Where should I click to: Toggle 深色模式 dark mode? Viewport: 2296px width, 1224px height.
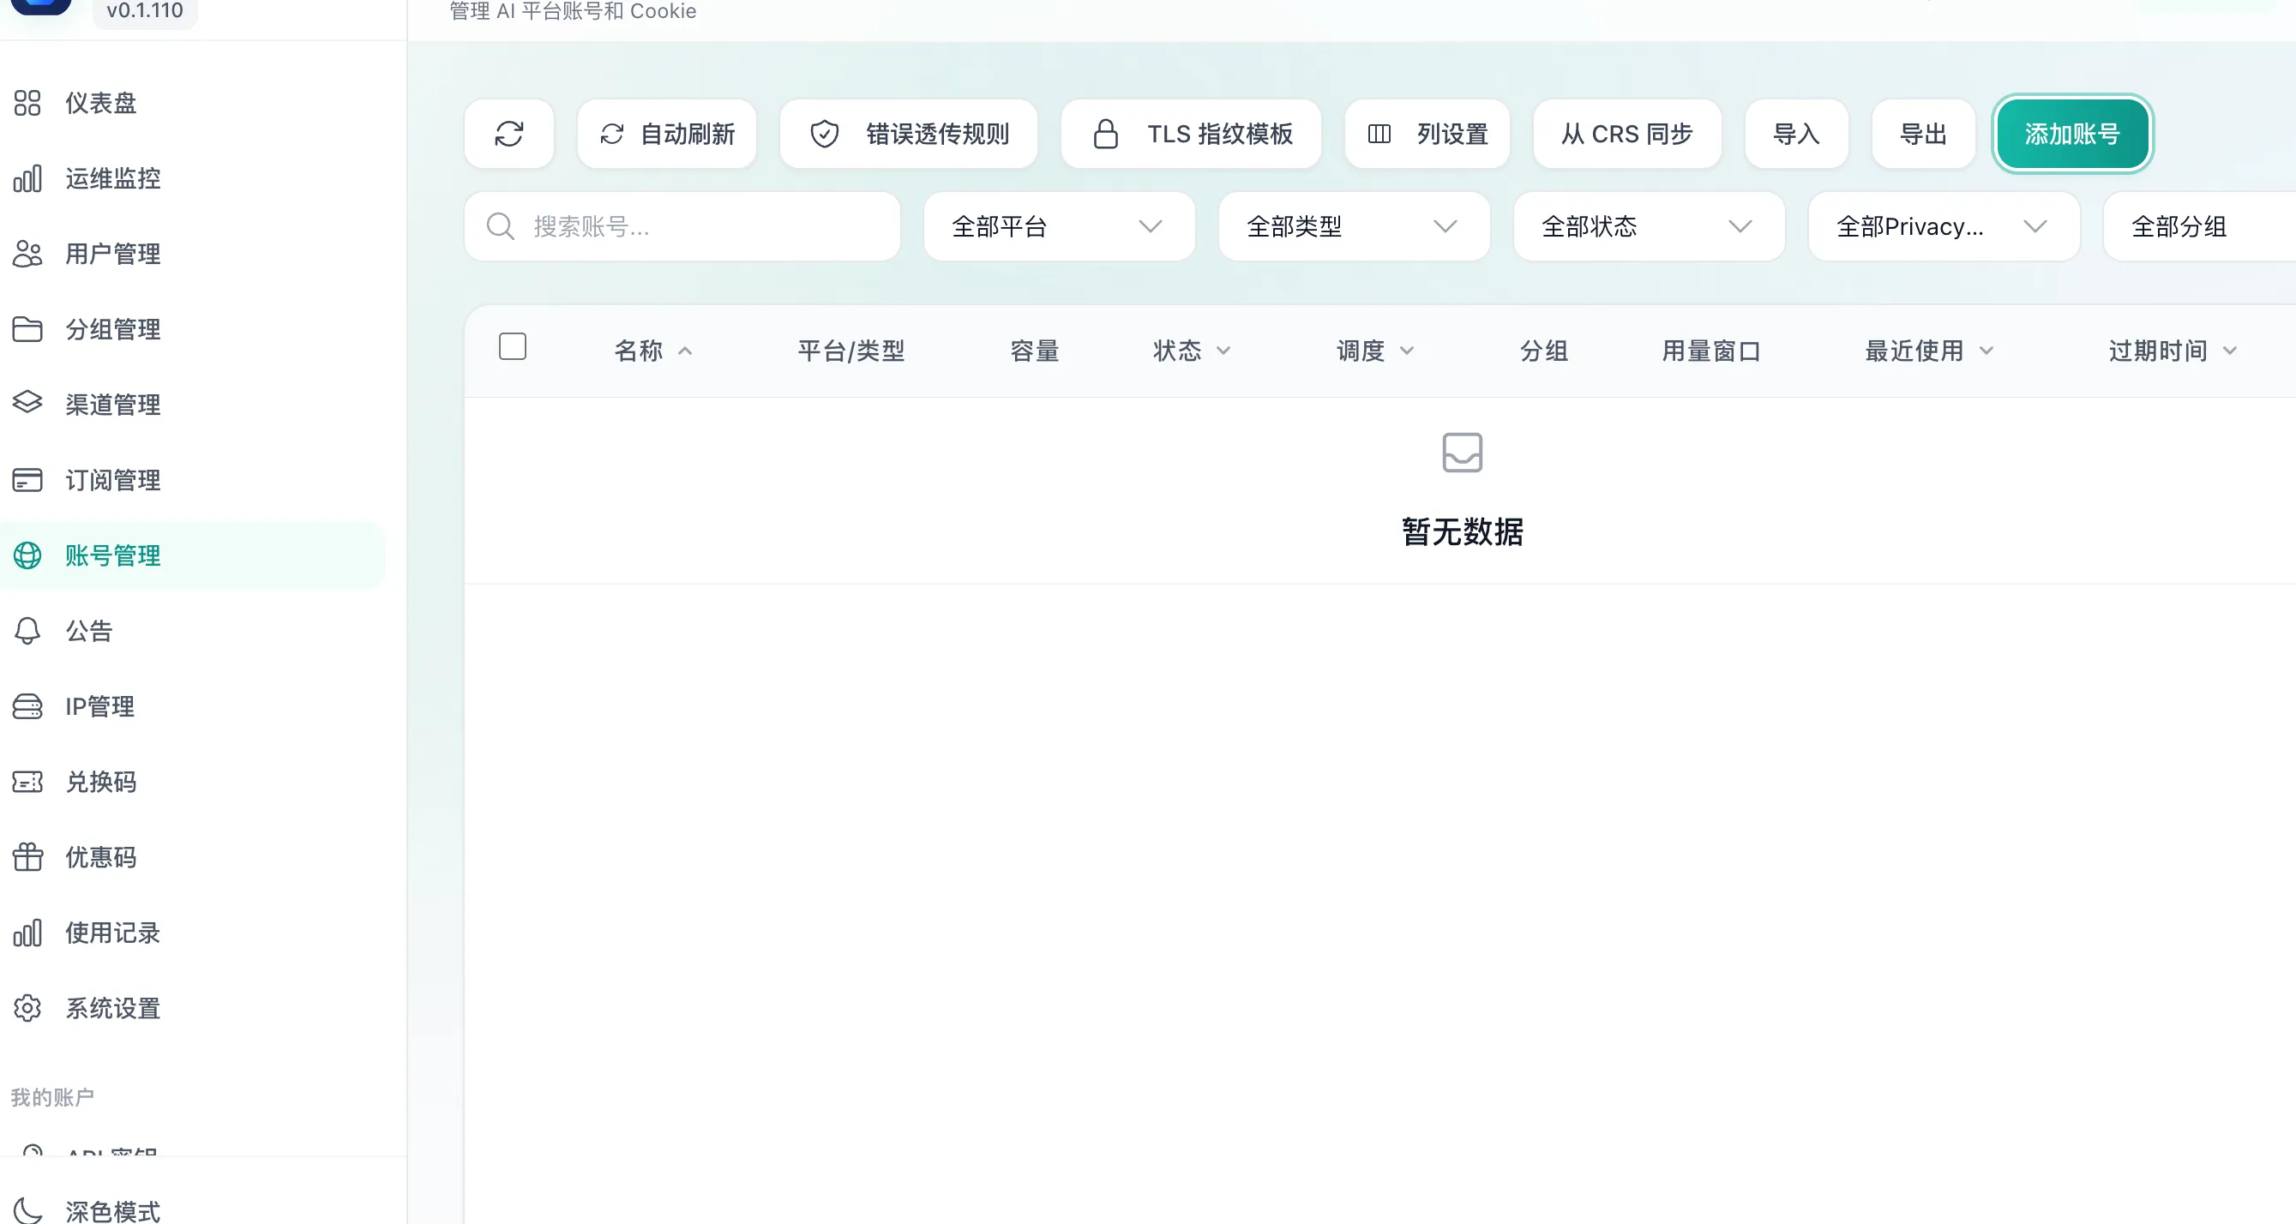point(112,1210)
